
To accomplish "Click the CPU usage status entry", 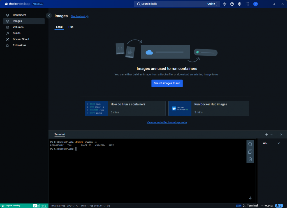I will [72, 206].
